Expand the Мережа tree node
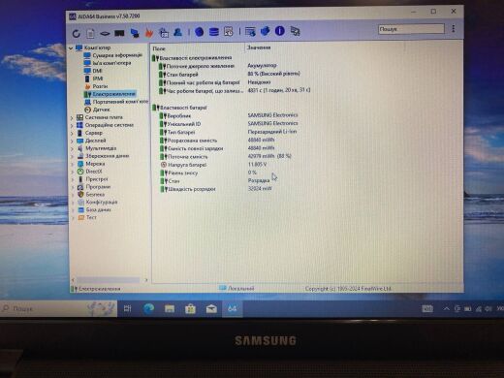The height and width of the screenshot is (378, 504). click(72, 164)
